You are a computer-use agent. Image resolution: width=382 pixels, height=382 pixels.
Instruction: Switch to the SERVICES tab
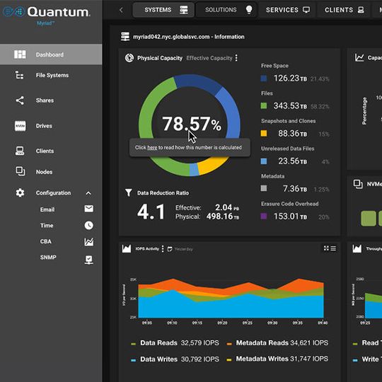click(x=288, y=10)
